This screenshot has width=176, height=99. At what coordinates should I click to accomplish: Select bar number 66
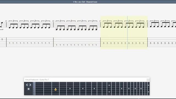(x=53, y=21)
